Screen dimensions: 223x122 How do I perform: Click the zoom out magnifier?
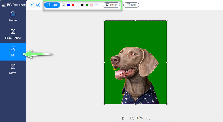[x=148, y=118]
